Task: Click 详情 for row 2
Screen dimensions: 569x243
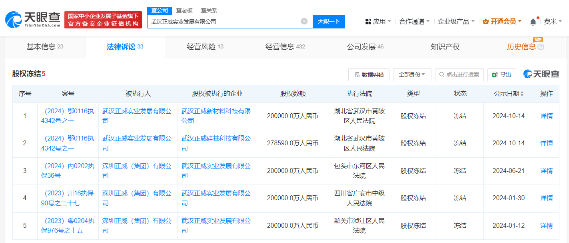Action: 546,143
